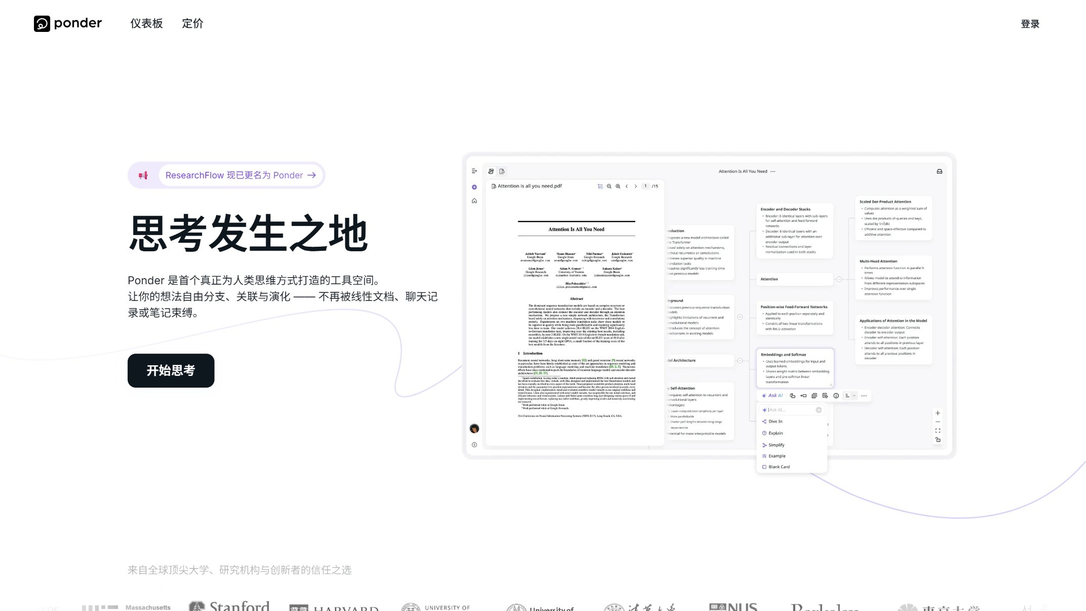This screenshot has width=1086, height=611.
Task: Open more options with the ellipsis icon
Action: (x=864, y=396)
